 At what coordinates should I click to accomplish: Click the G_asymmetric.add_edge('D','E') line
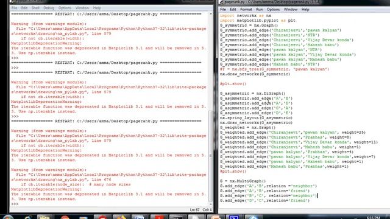tap(256, 113)
